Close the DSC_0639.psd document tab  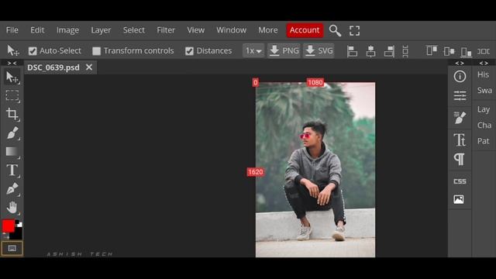click(x=89, y=67)
